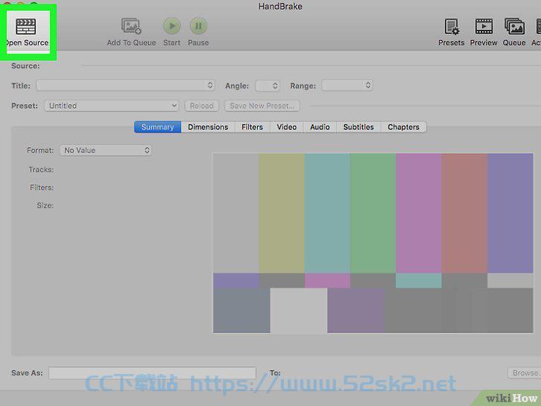This screenshot has height=406, width=541.
Task: Go to the Audio tab
Action: [x=320, y=127]
